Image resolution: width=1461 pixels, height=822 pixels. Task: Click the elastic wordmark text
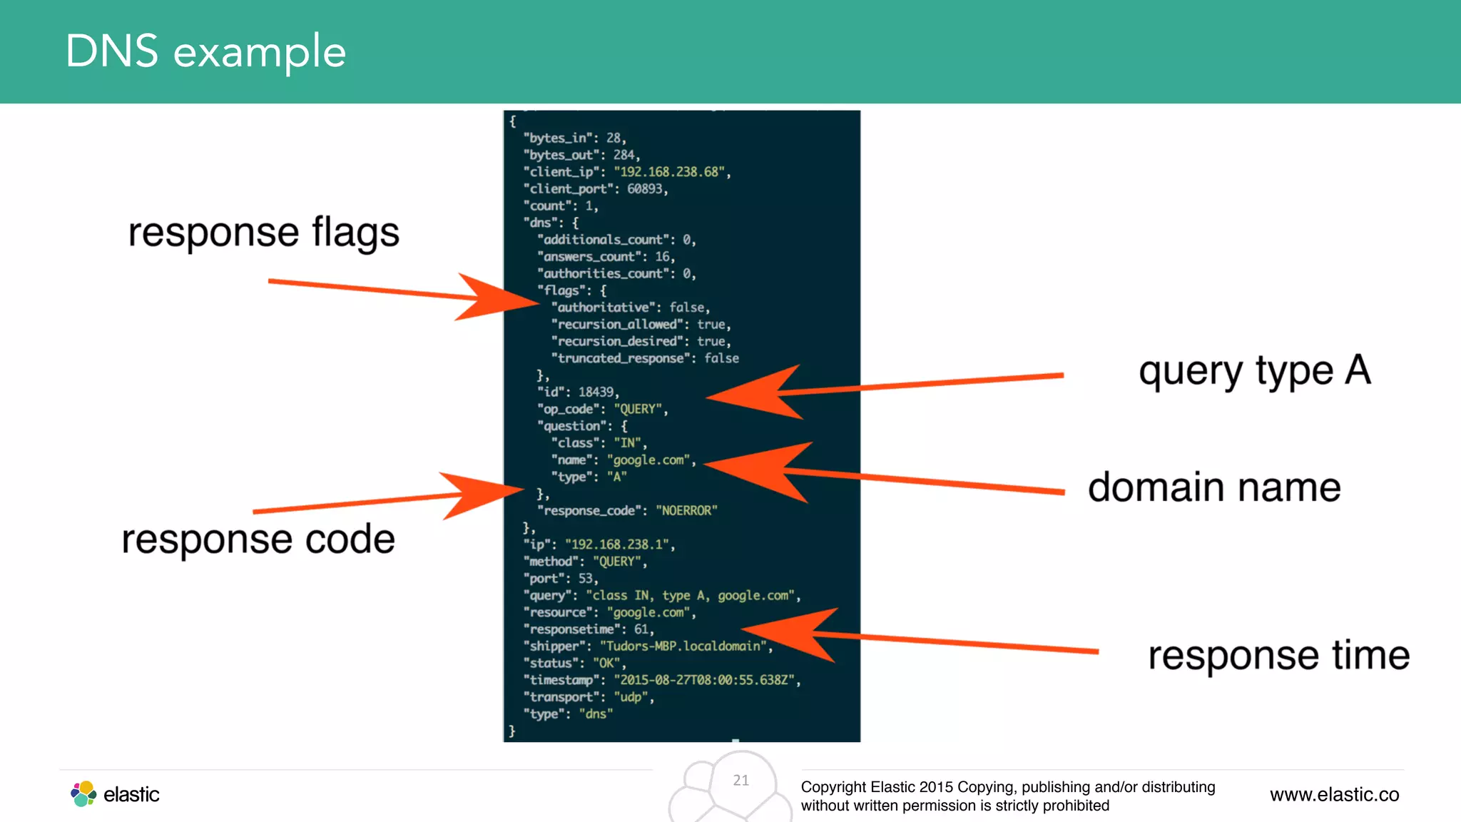tap(131, 794)
